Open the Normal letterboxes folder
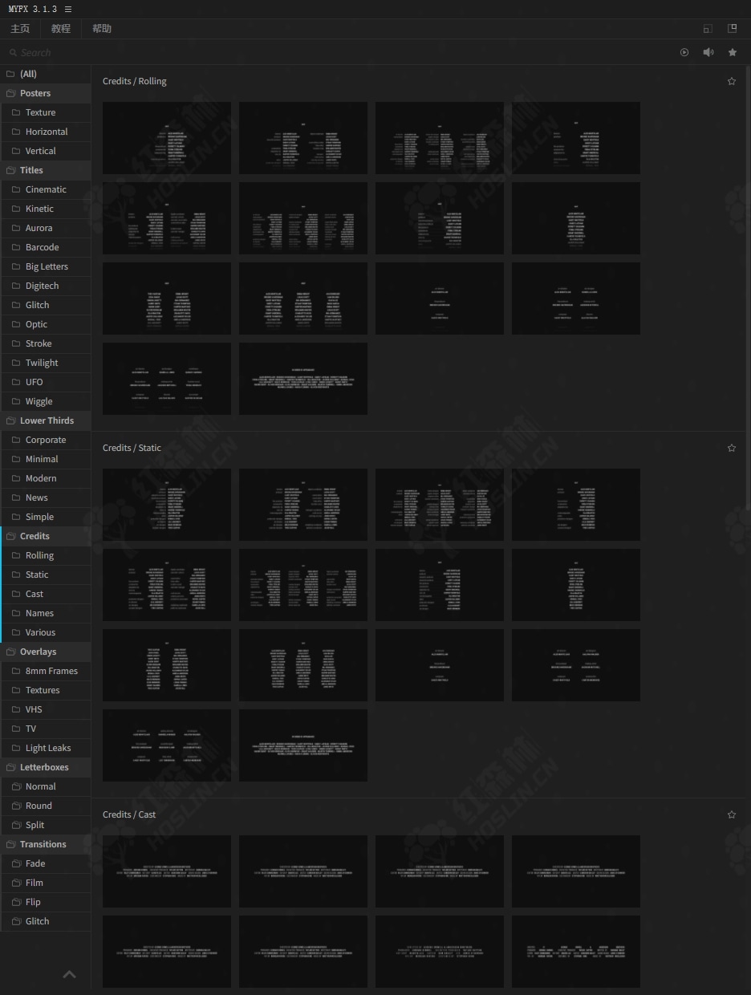 tap(46, 786)
